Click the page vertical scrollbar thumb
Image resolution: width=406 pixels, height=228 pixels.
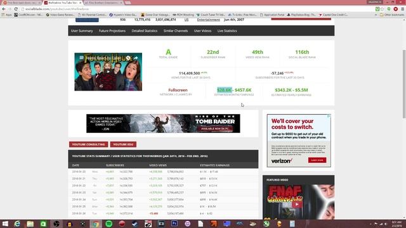[x=404, y=84]
